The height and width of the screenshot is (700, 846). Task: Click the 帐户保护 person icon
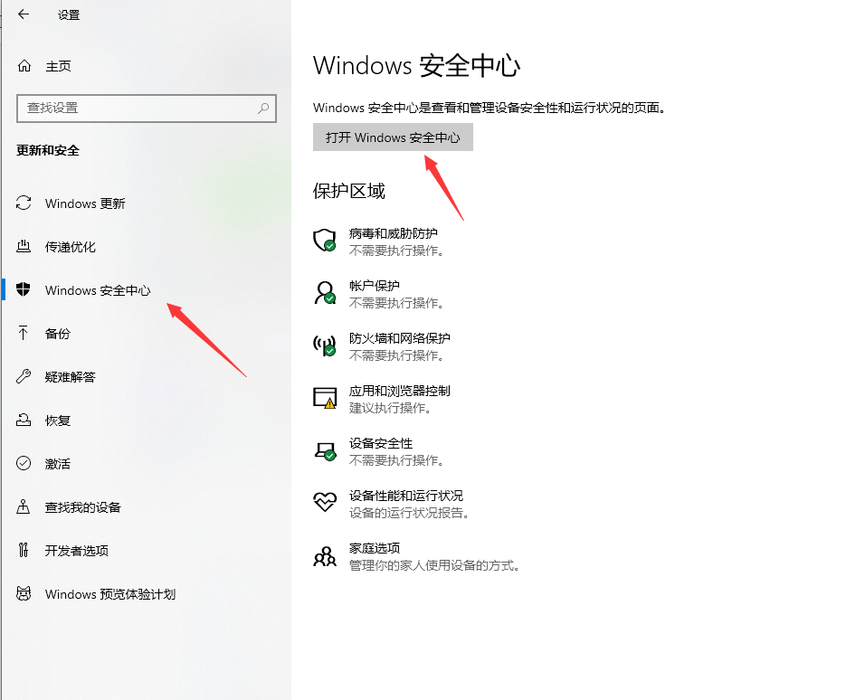tap(325, 293)
